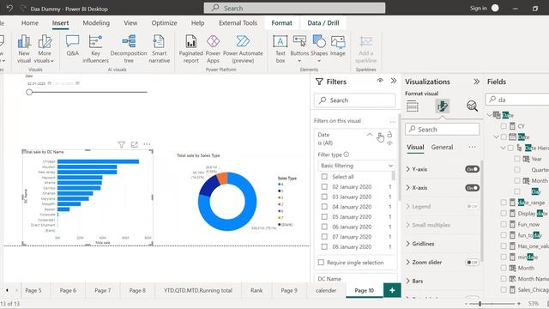Screen dimensions: 549x309
Task: Open More options on the bar chart
Action: click(147, 144)
